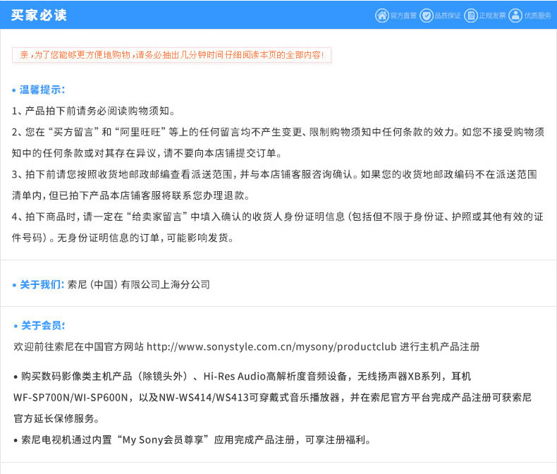Click the bullet line starting 购买数码影像类主机产品
This screenshot has height=474, width=557.
coord(243,376)
